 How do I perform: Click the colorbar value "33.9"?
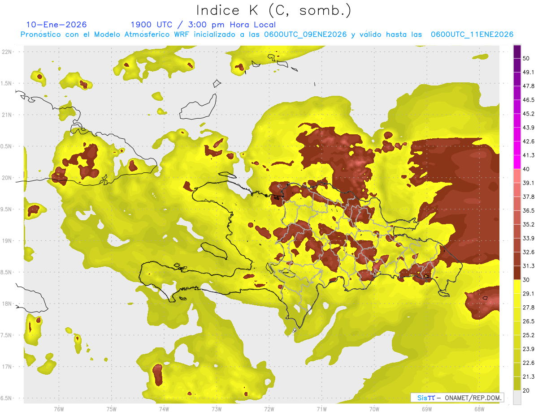click(529, 238)
